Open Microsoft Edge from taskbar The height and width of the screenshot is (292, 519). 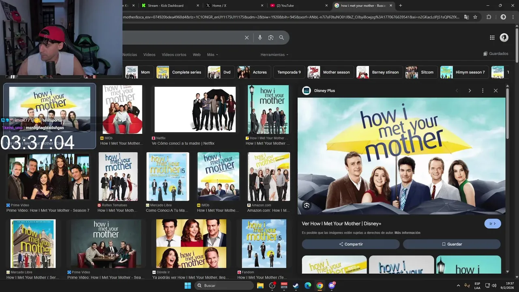pyautogui.click(x=308, y=286)
